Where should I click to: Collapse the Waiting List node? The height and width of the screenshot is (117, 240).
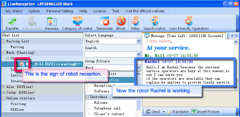[x=4, y=41]
